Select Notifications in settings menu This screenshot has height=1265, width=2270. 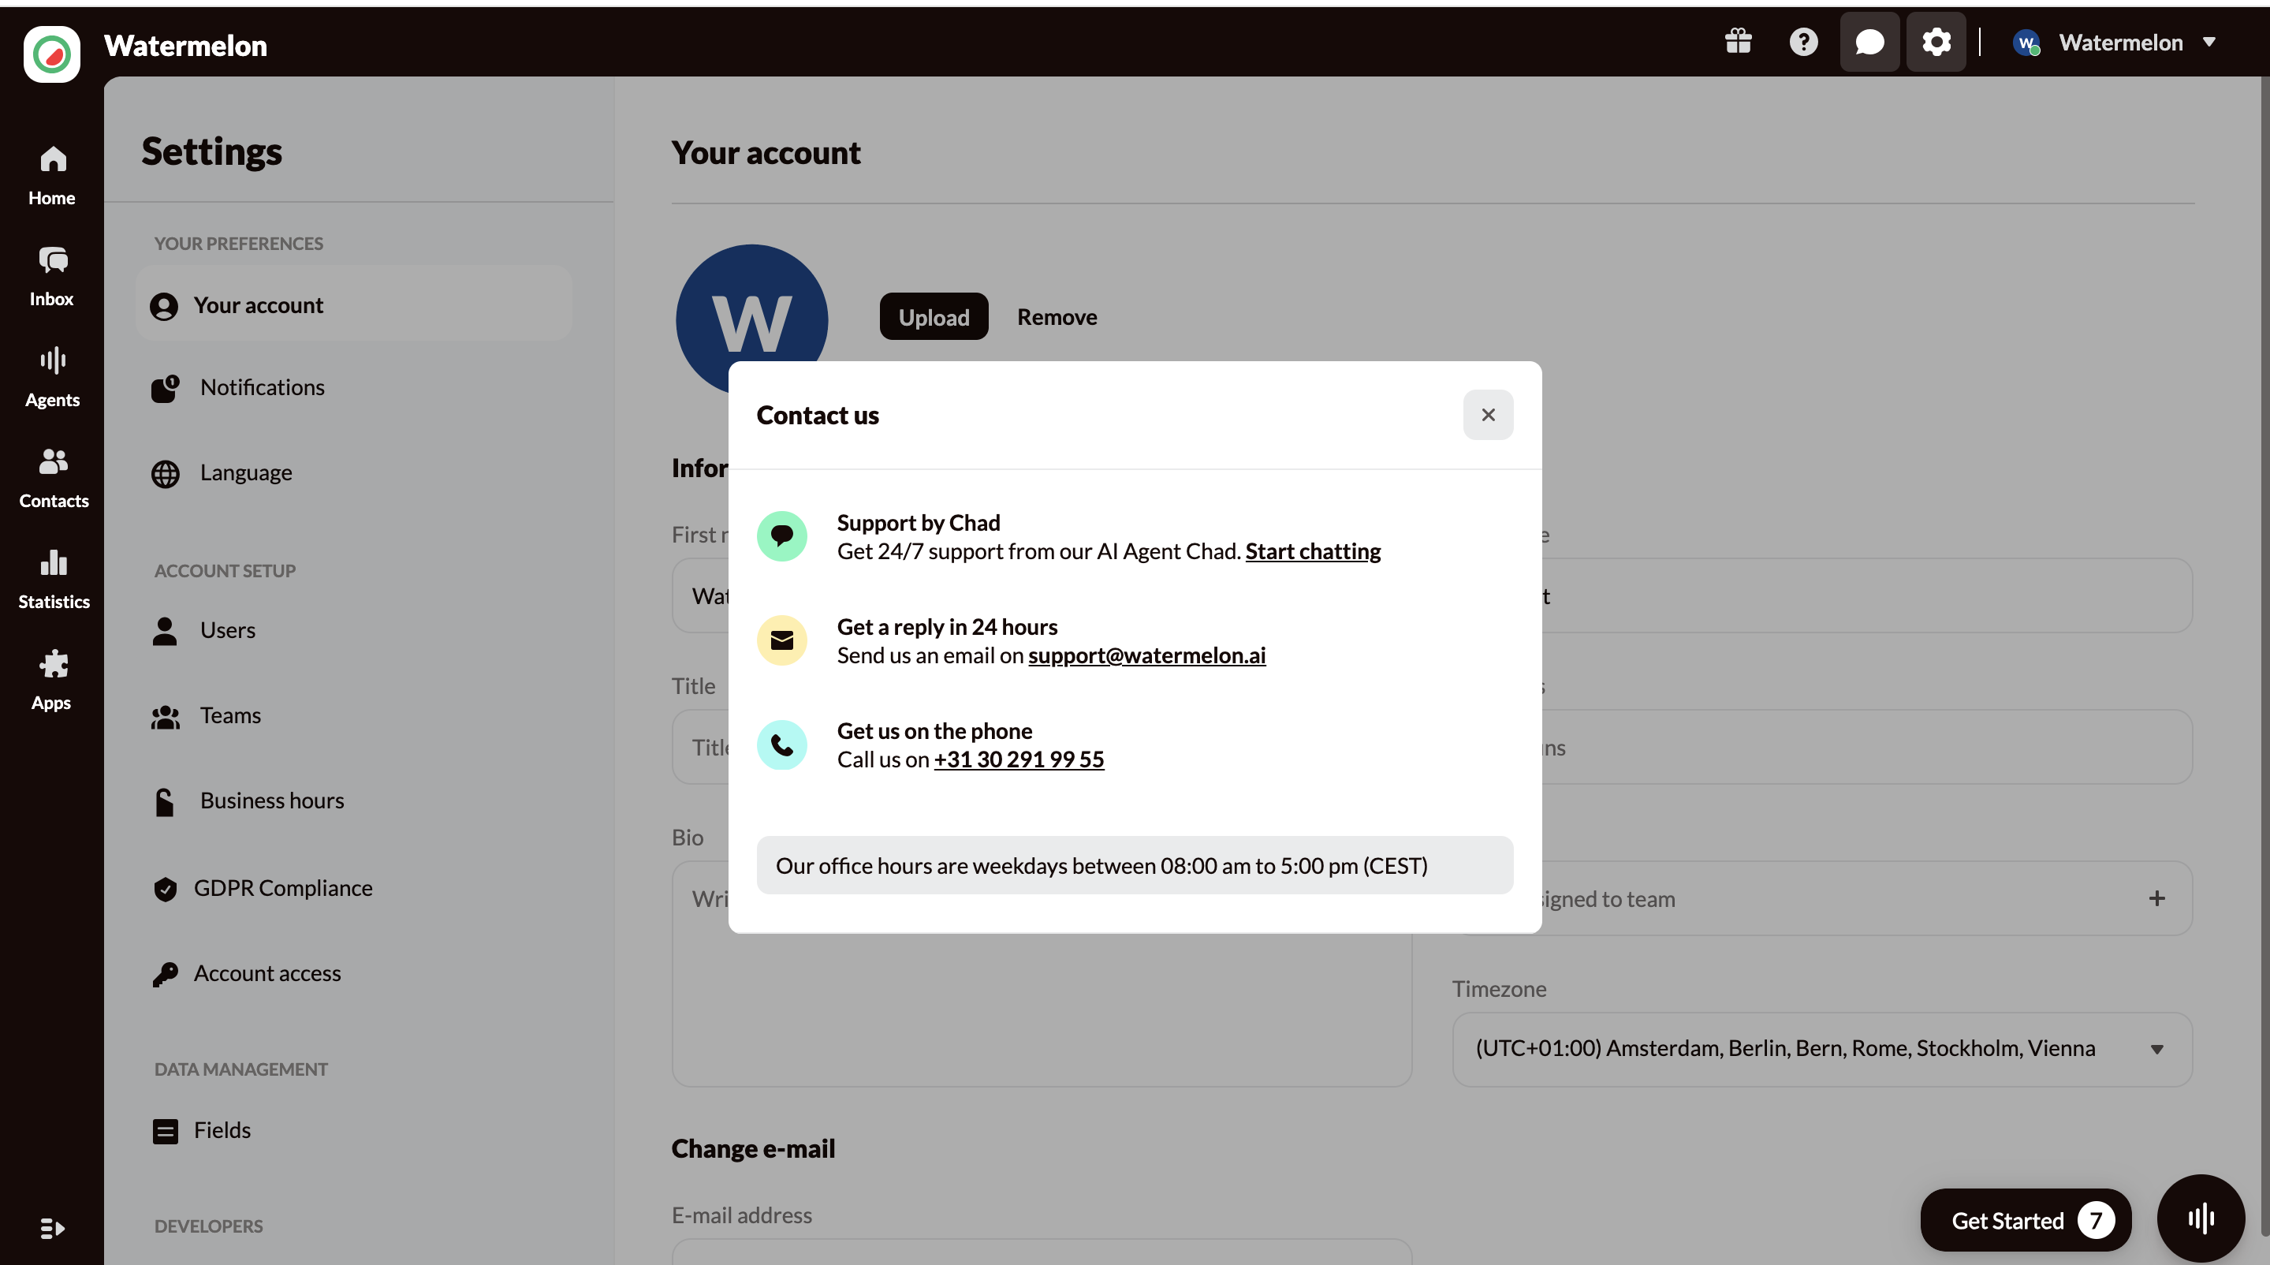click(262, 387)
